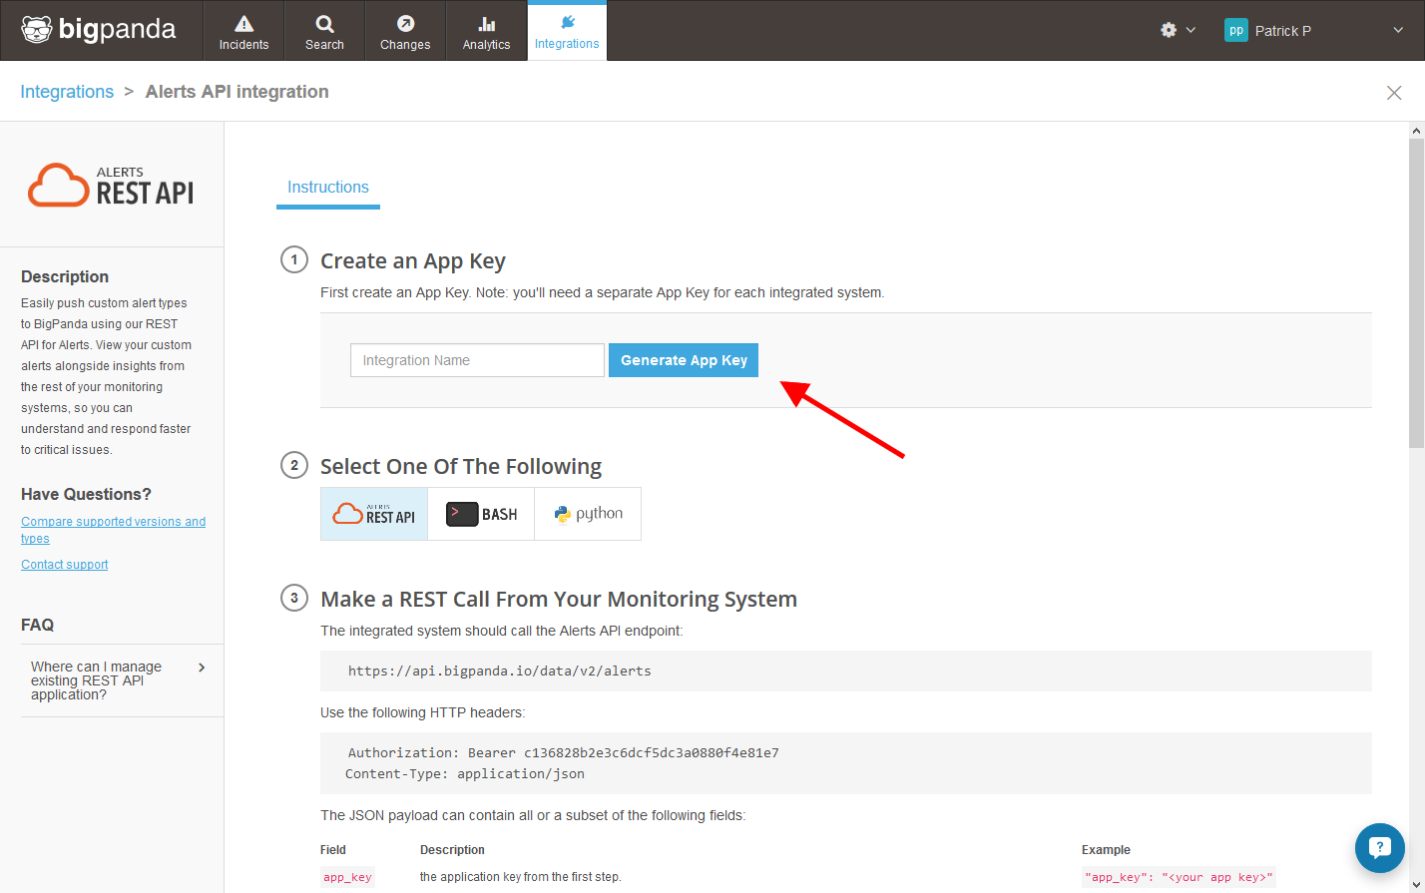Open the help chat bubble

(1379, 847)
